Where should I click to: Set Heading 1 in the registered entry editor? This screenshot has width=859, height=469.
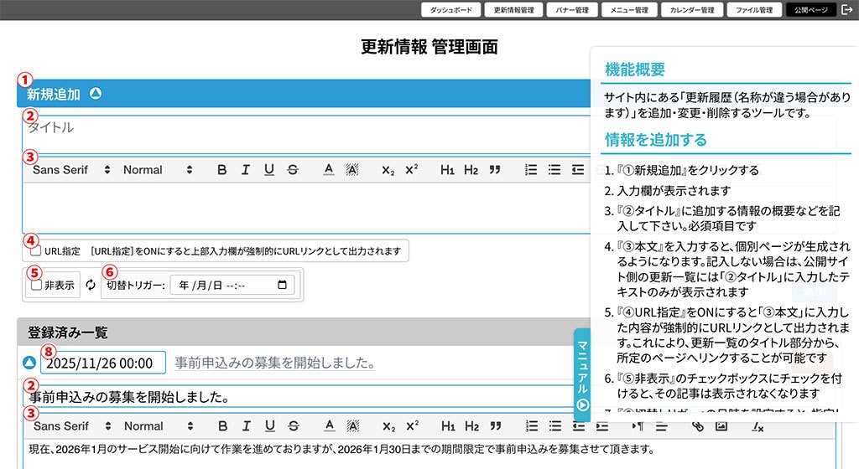pyautogui.click(x=448, y=426)
